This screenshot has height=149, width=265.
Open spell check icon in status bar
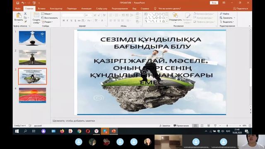(30, 125)
